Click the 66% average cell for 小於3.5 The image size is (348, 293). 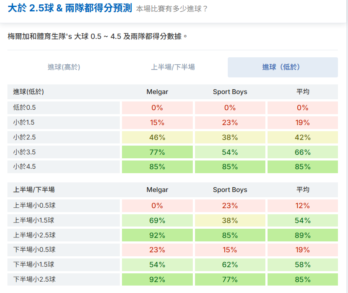(303, 152)
